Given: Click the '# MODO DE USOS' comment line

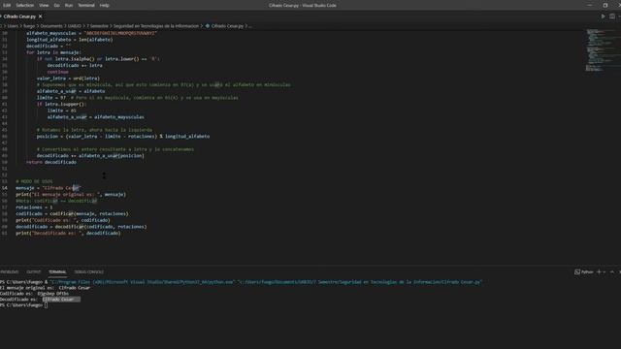Looking at the screenshot, I should (x=34, y=181).
